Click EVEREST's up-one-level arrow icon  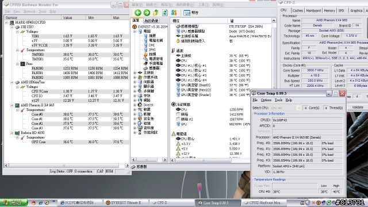(156, 13)
